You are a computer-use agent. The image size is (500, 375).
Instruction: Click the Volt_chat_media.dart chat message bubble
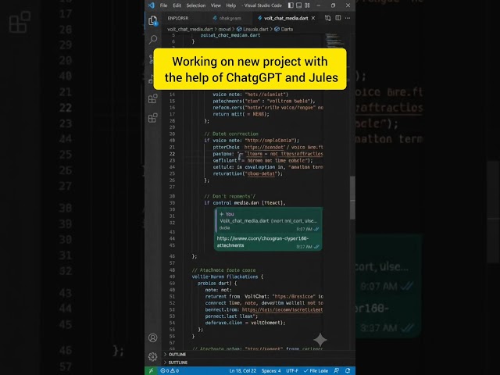point(269,220)
